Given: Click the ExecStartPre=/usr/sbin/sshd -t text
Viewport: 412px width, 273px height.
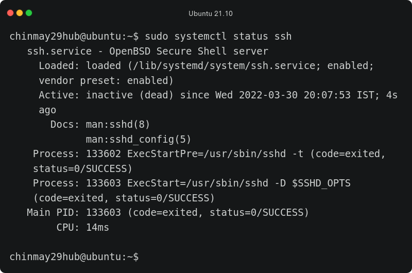Looking at the screenshot, I should pos(215,153).
